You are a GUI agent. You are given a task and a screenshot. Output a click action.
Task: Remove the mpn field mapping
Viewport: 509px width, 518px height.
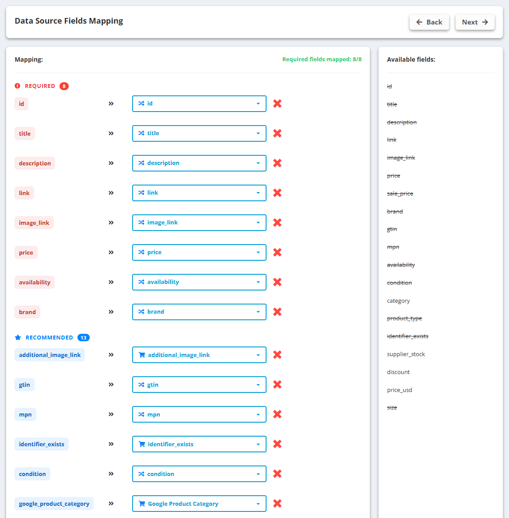[277, 414]
